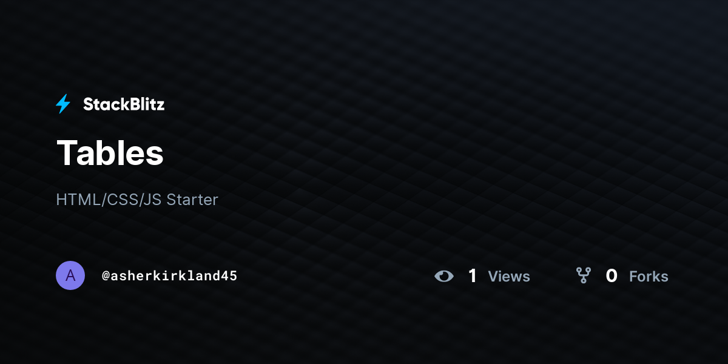Viewport: 728px width, 364px height.
Task: Click the eye icon beside Views
Action: tap(444, 276)
